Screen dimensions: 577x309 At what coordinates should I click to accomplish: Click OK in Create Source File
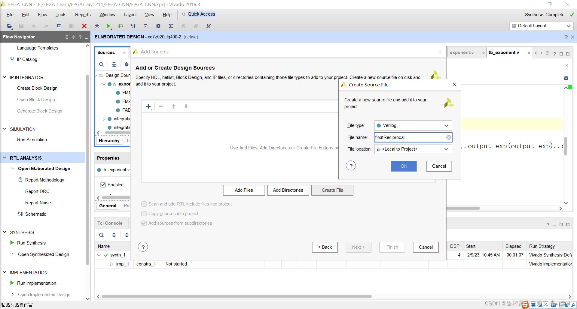click(x=404, y=166)
